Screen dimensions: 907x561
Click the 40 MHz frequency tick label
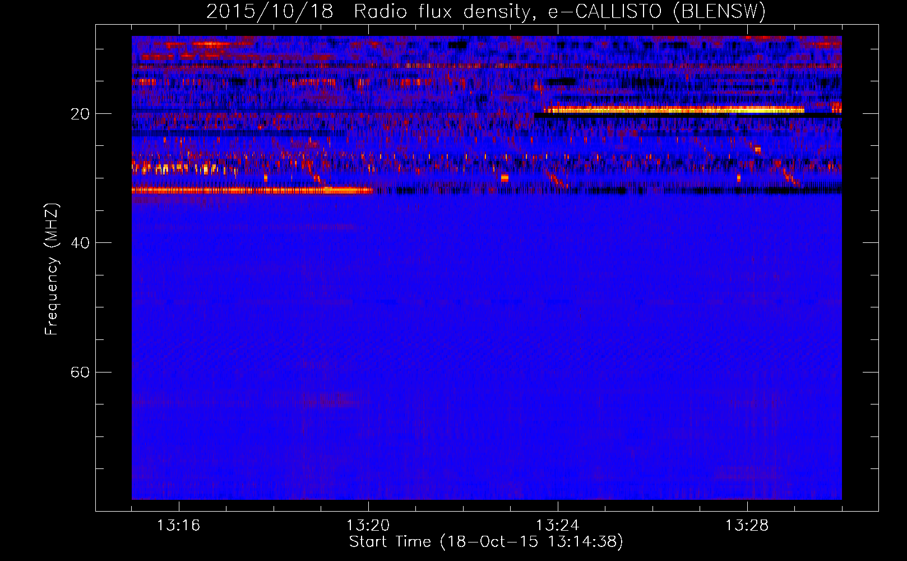(x=80, y=243)
